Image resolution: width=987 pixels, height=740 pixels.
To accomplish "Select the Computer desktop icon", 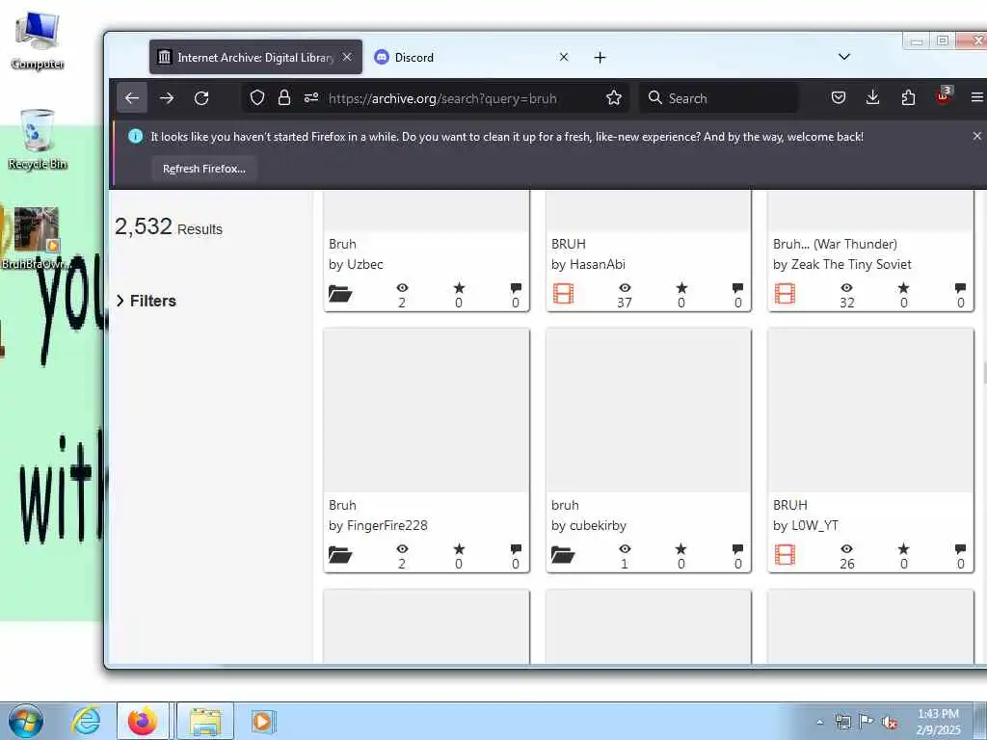I will pos(38,40).
